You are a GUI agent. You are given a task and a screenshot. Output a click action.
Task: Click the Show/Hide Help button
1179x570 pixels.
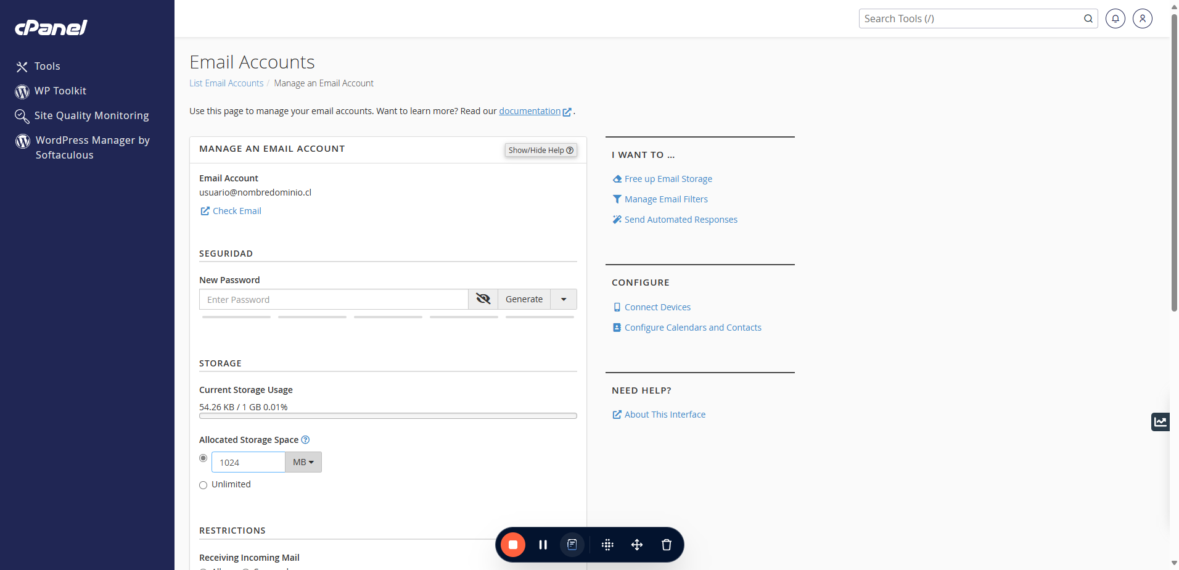541,150
